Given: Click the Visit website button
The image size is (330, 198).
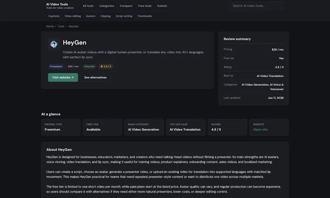Looking at the screenshot, I should [x=63, y=78].
